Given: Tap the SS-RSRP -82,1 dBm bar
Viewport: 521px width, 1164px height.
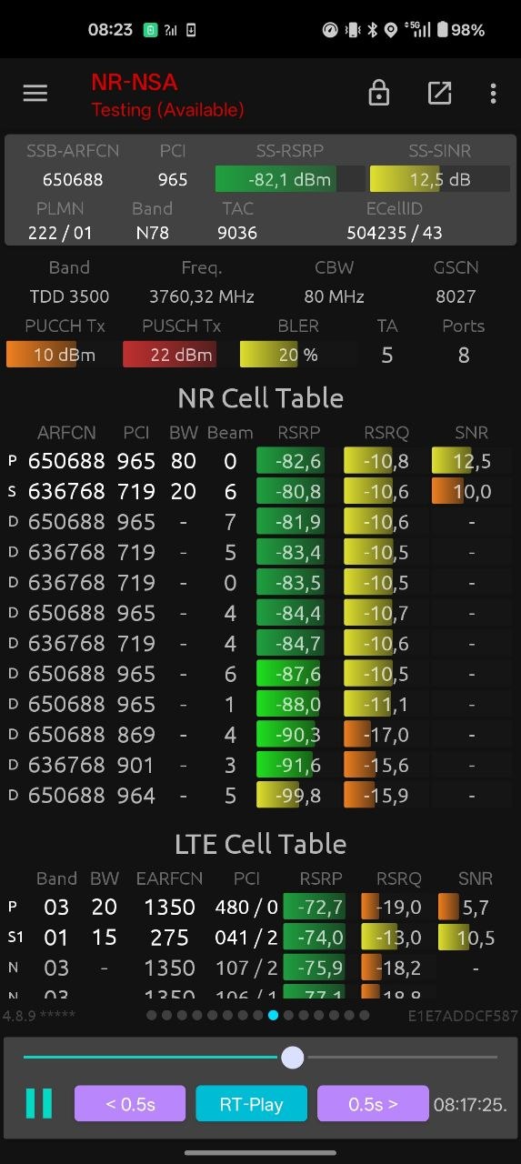Looking at the screenshot, I should click(x=289, y=179).
